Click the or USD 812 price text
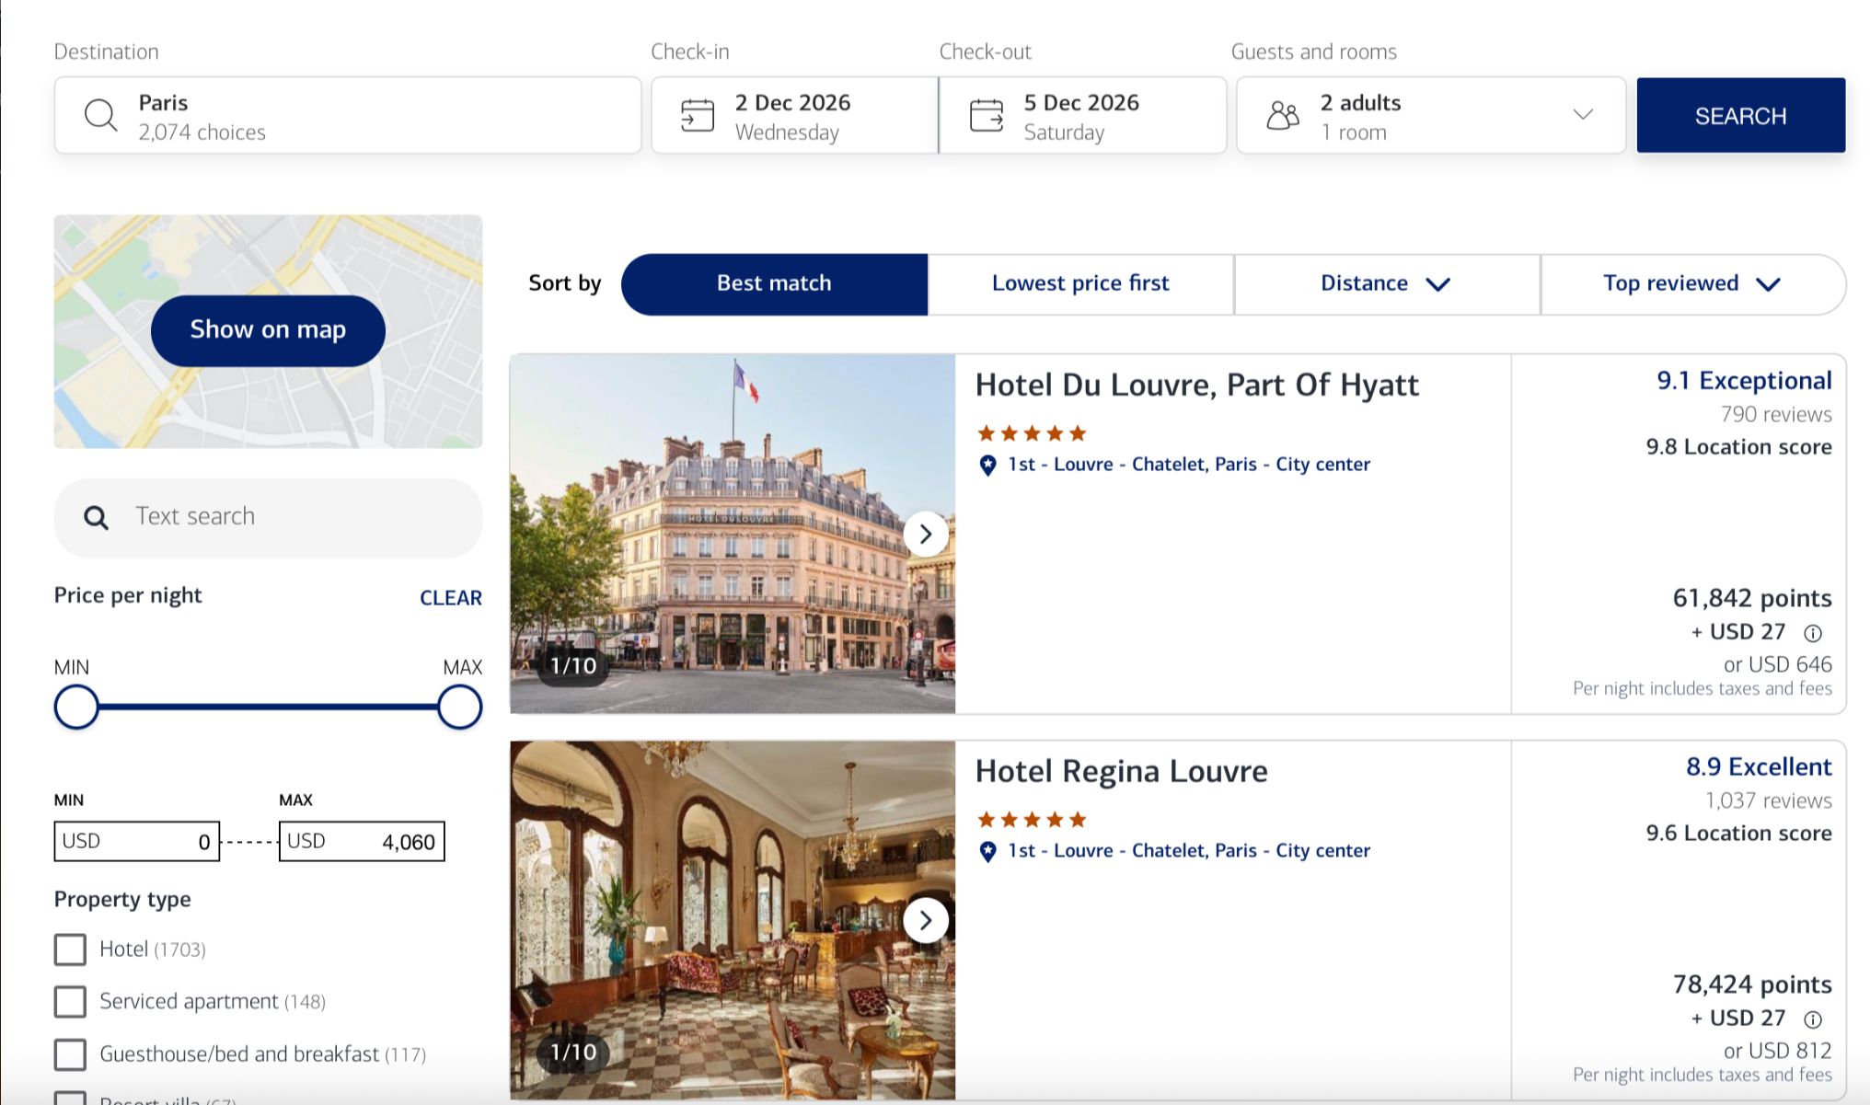1870x1105 pixels. click(1777, 1051)
